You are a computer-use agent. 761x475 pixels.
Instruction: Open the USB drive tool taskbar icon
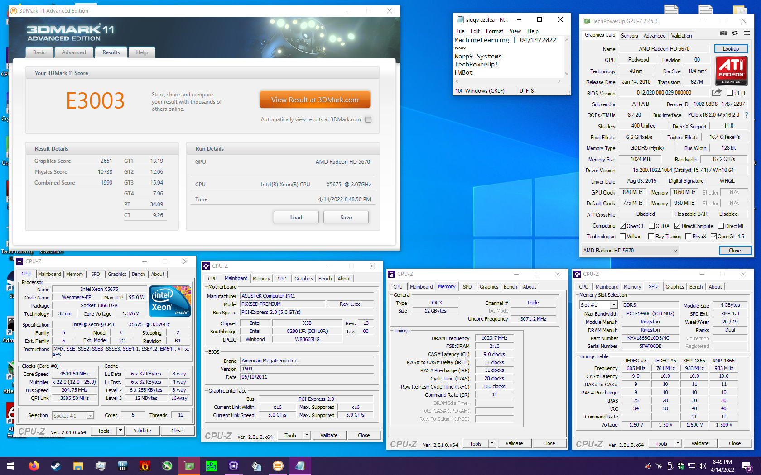point(256,466)
